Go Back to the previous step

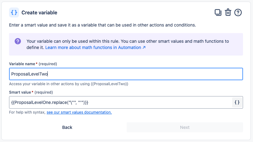click(67, 127)
